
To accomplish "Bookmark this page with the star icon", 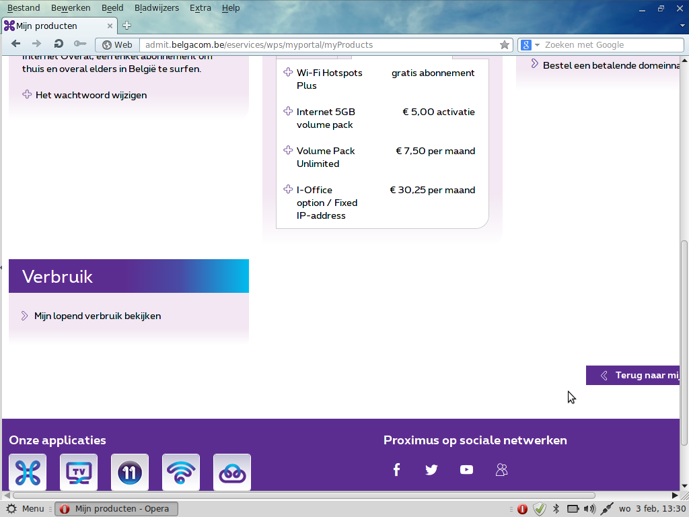I will tap(505, 45).
